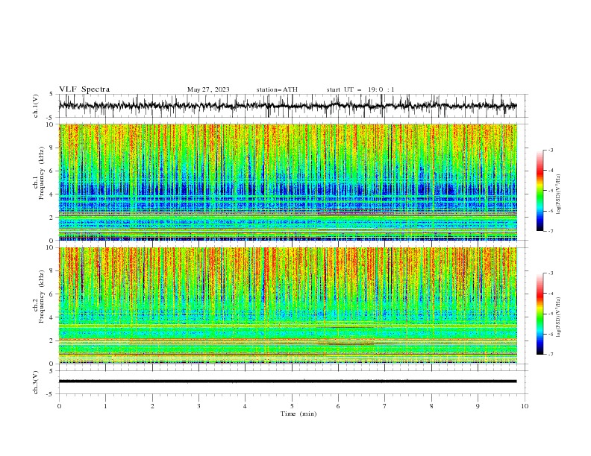Click the "2" kHz tick of ch.1 spectrogram
Viewport: 591px width, 456px height.
pos(53,218)
